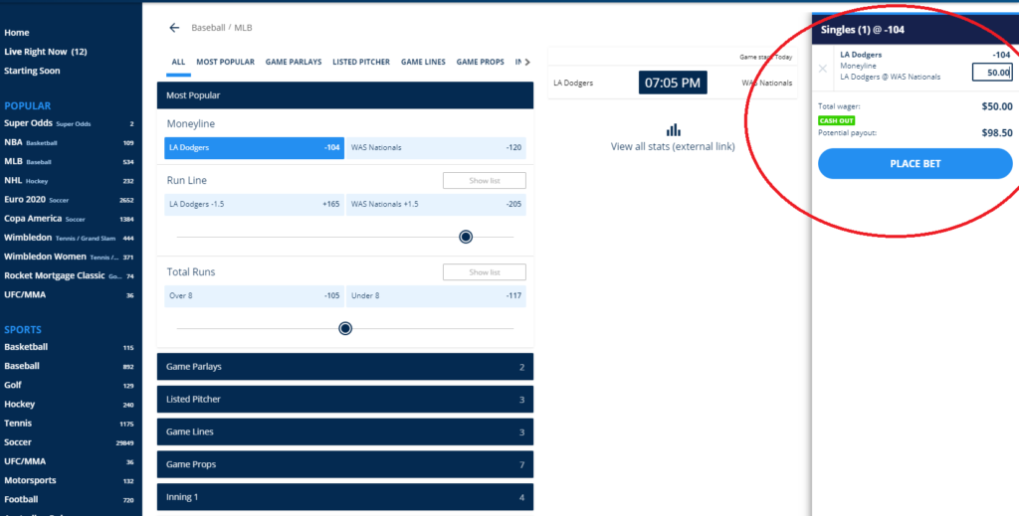The width and height of the screenshot is (1019, 516).
Task: Select WAS Nationals moneyline -120
Action: click(x=436, y=148)
